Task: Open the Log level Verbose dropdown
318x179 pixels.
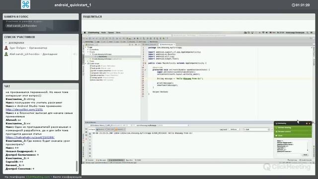Action: 235,129
